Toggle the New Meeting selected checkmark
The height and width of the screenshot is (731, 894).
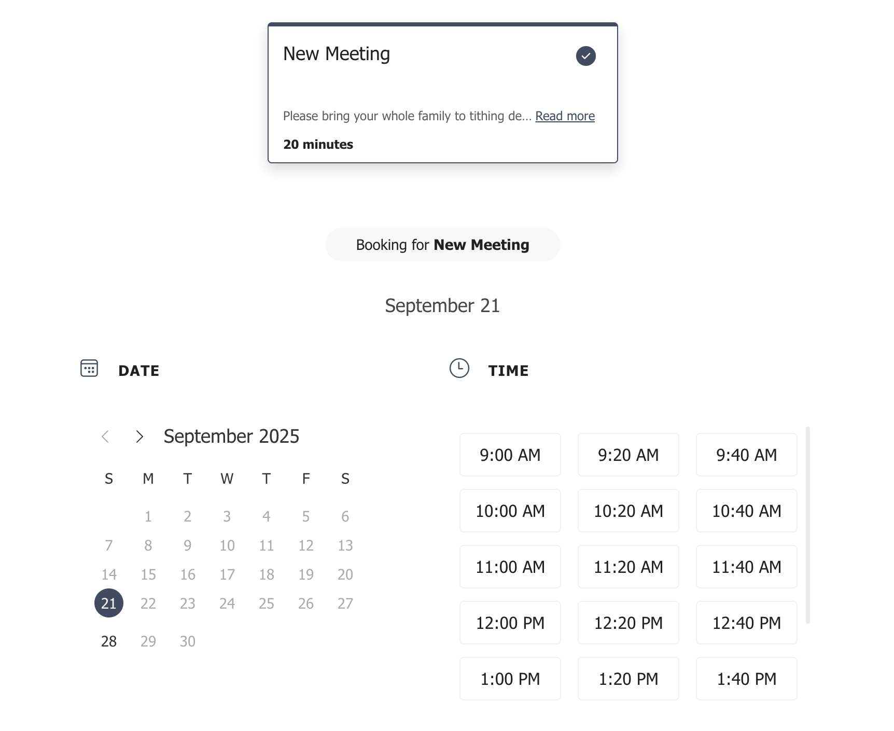point(585,56)
